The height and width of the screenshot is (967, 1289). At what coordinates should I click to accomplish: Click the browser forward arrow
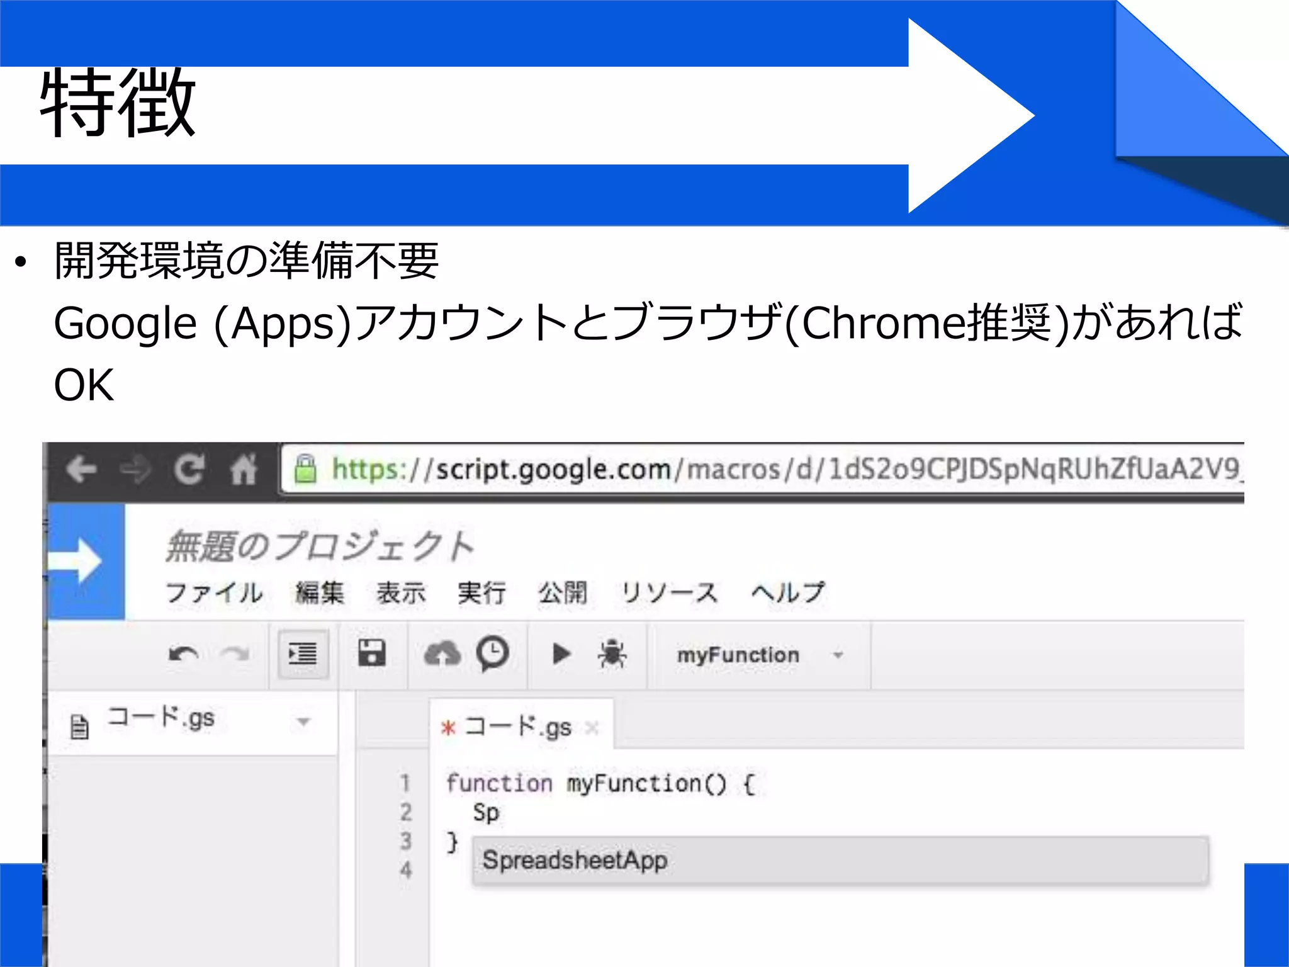135,470
